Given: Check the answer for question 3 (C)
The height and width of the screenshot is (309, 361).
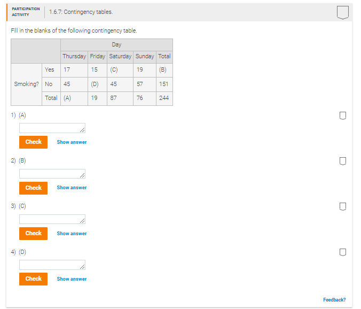Looking at the screenshot, I should [34, 234].
